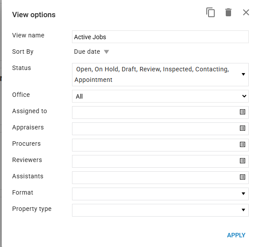Click inside the Assigned to input field
Viewport: 258px width, 247px height.
[x=156, y=113]
